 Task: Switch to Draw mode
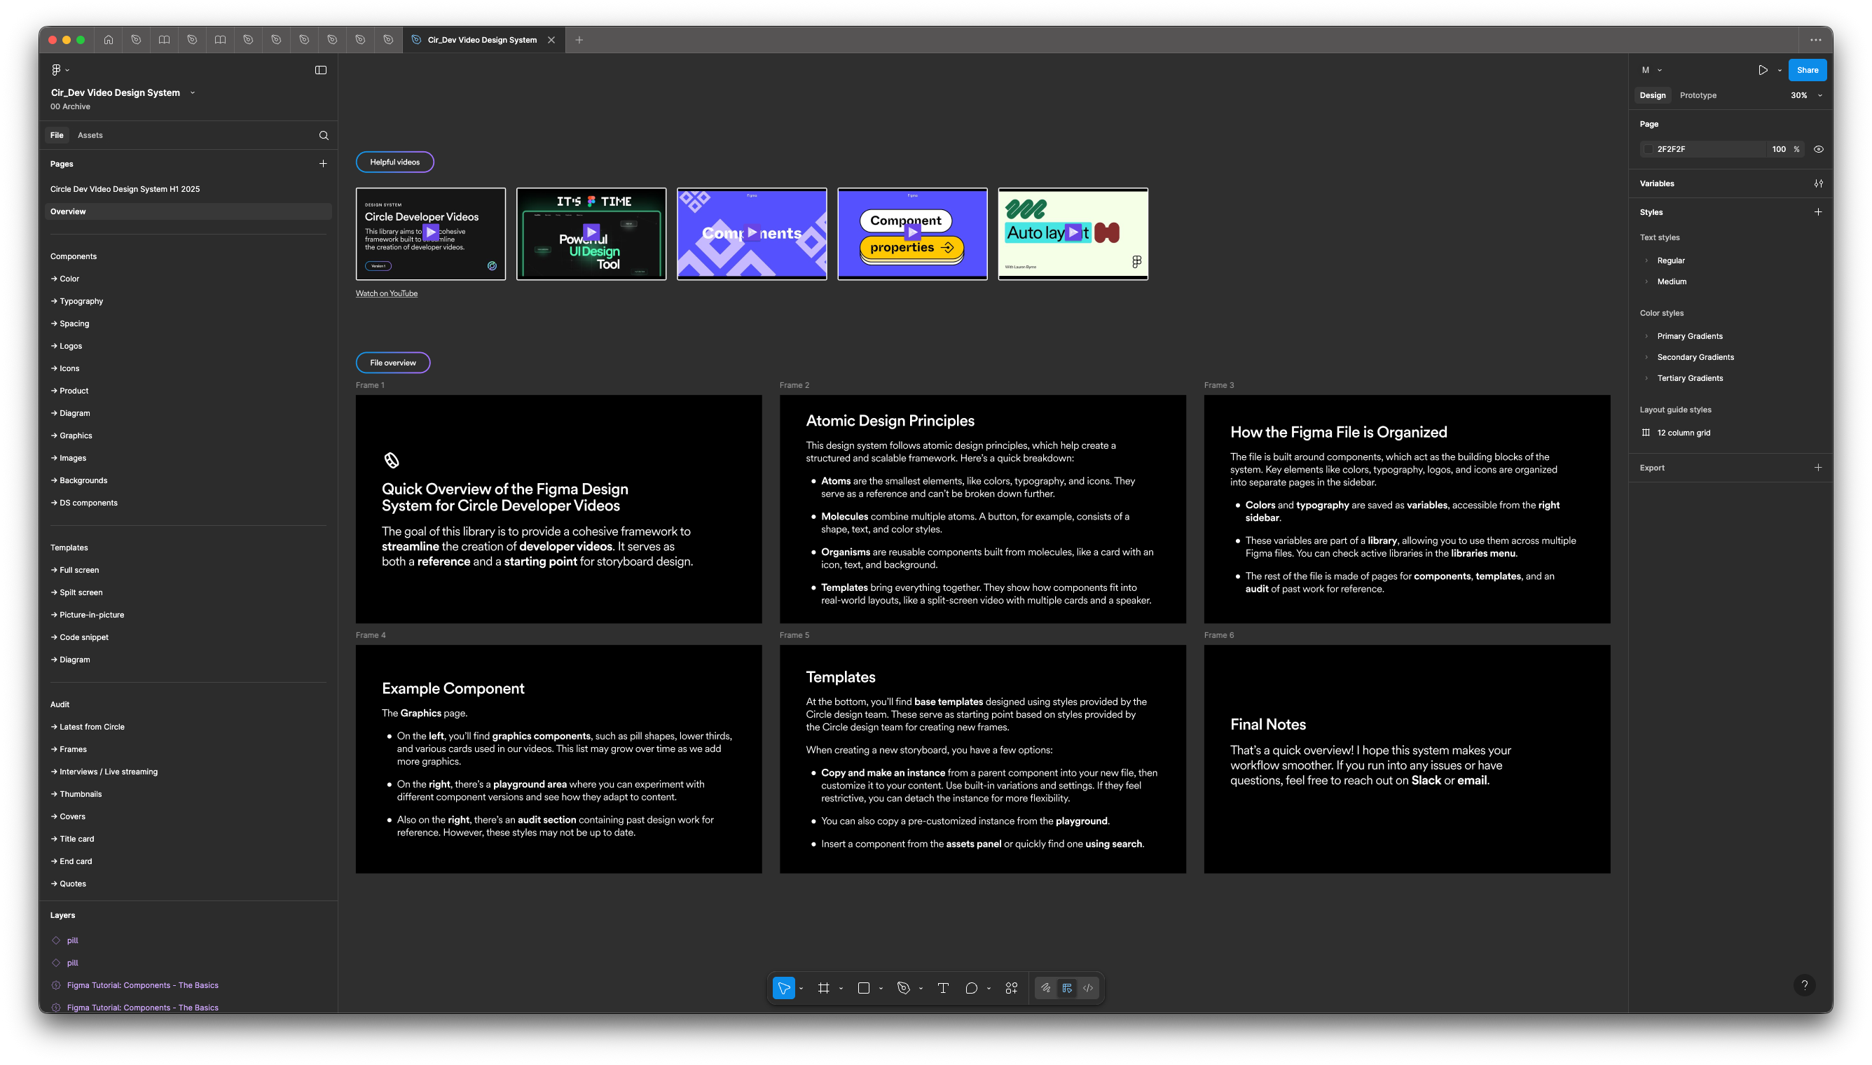(x=1046, y=988)
